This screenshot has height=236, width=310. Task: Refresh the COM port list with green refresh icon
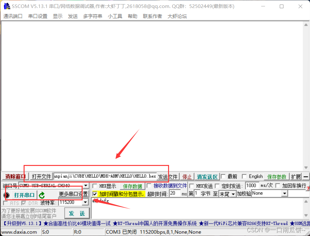(42, 195)
